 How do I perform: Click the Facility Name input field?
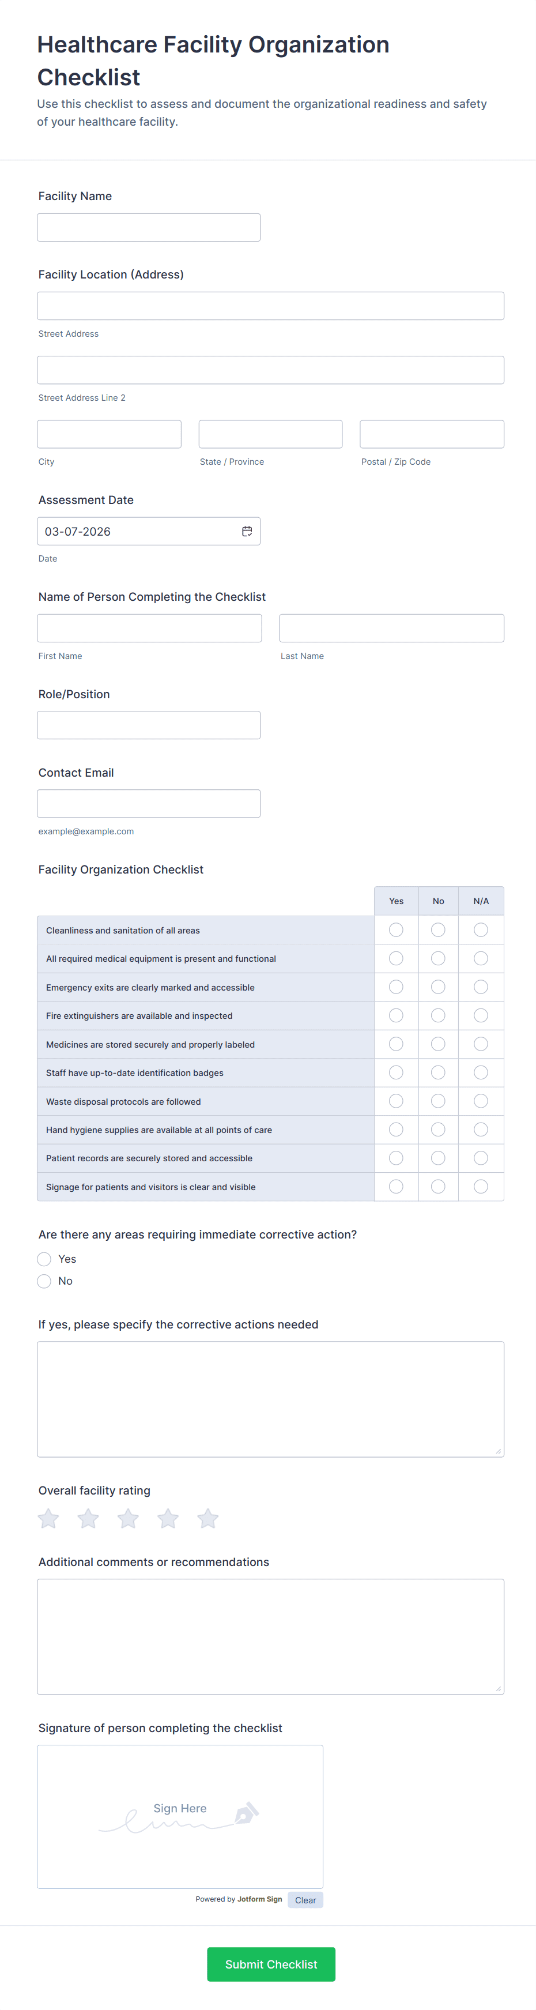[x=148, y=228]
